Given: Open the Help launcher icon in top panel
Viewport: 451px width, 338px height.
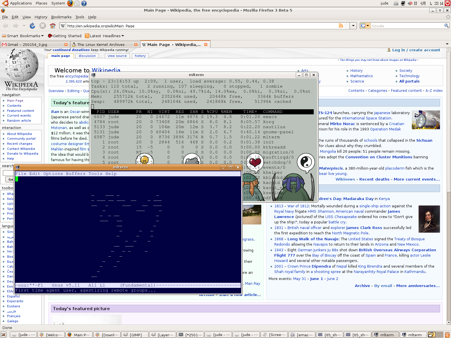Looking at the screenshot, I should coord(84,3).
